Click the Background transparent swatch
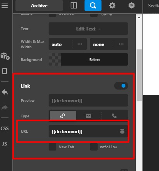Image resolution: width=159 pixels, height=171 pixels. coord(55,59)
